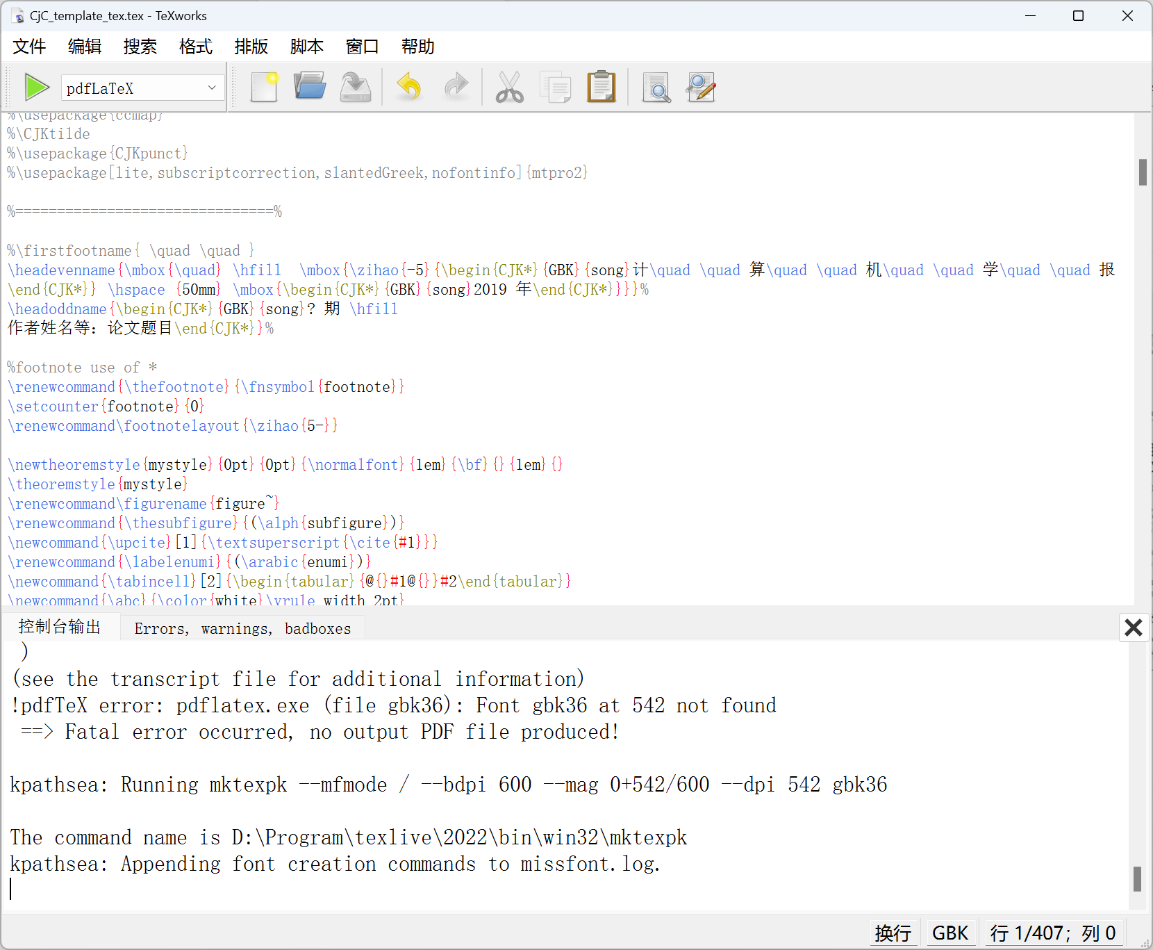This screenshot has width=1153, height=950.
Task: Open the Find dialog magnifier icon
Action: [x=656, y=88]
